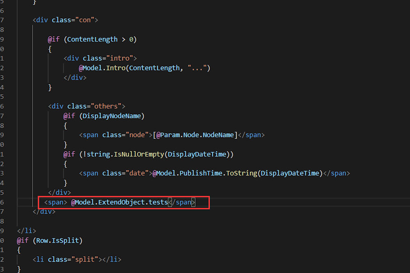Click the div class="others" opening tag

(87, 106)
